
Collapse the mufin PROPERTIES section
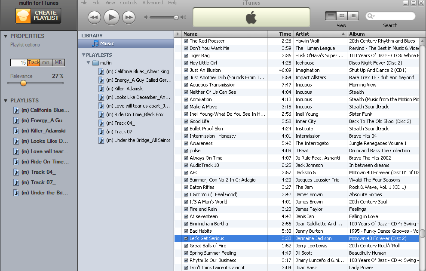click(6, 36)
